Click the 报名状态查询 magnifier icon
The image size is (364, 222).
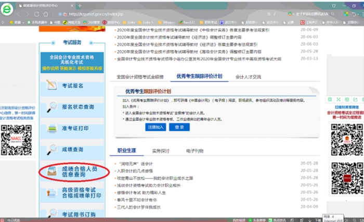51,106
